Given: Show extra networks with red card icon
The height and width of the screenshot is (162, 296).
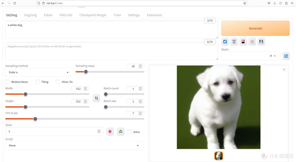Looking at the screenshot, I should click(243, 42).
